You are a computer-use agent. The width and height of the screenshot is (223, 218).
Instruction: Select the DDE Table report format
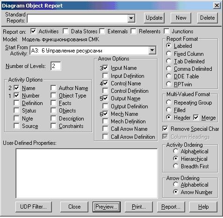pyautogui.click(x=169, y=76)
